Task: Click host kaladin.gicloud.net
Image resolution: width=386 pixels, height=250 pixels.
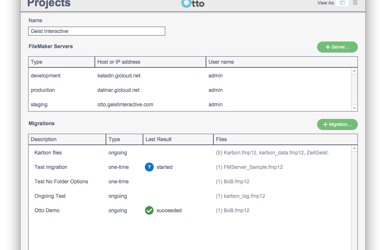Action: [119, 76]
